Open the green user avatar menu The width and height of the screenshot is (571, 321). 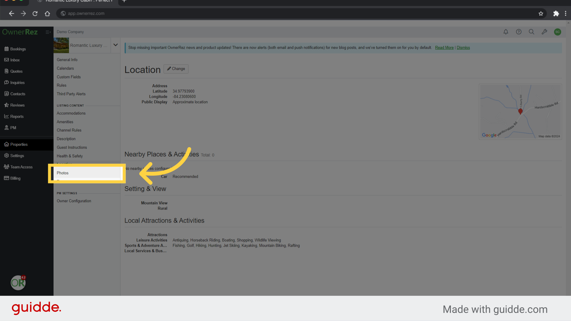tap(557, 32)
